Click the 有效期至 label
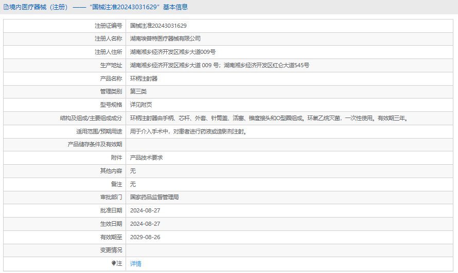 [111, 238]
